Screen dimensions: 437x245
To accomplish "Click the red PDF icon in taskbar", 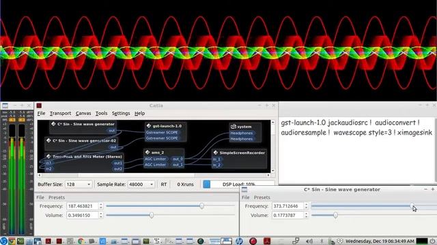I will (267, 241).
